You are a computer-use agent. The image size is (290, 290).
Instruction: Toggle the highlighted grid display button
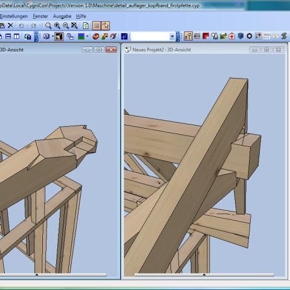(97, 25)
